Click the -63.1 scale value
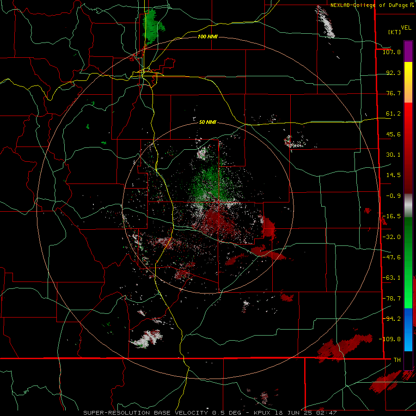Screen dimensions: 416x416 [x=392, y=278]
